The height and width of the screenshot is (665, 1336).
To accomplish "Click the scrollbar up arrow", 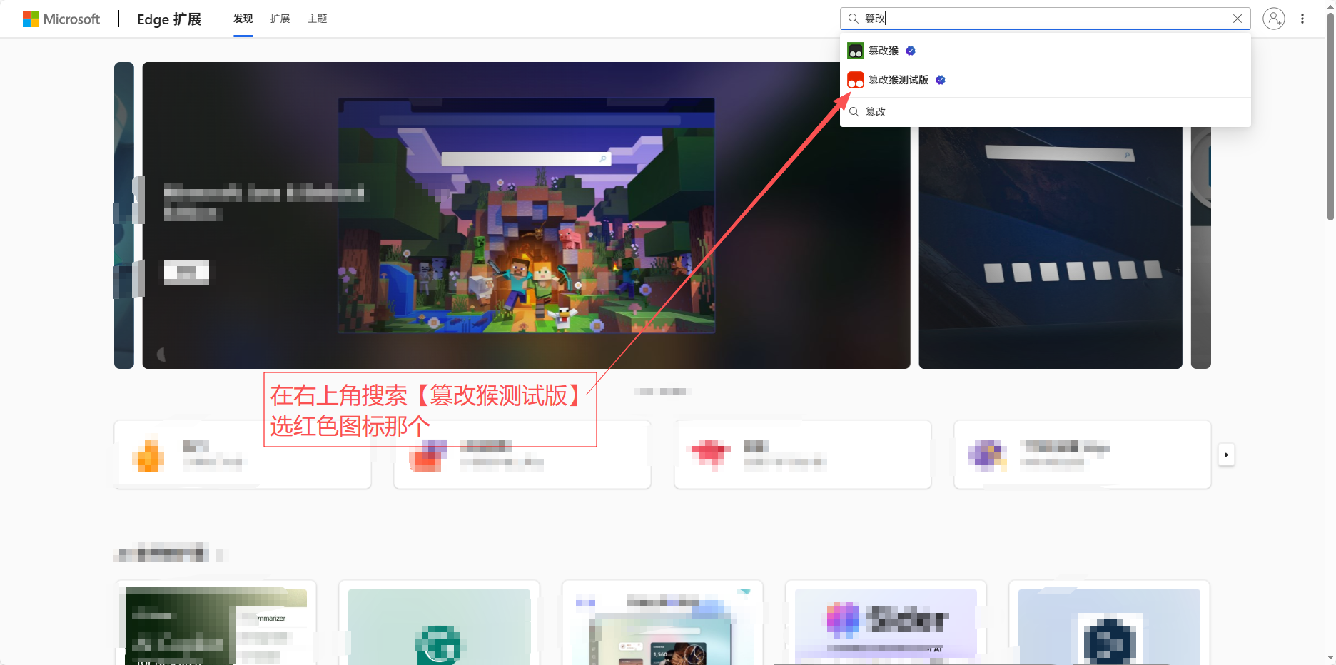I will (x=1330, y=6).
